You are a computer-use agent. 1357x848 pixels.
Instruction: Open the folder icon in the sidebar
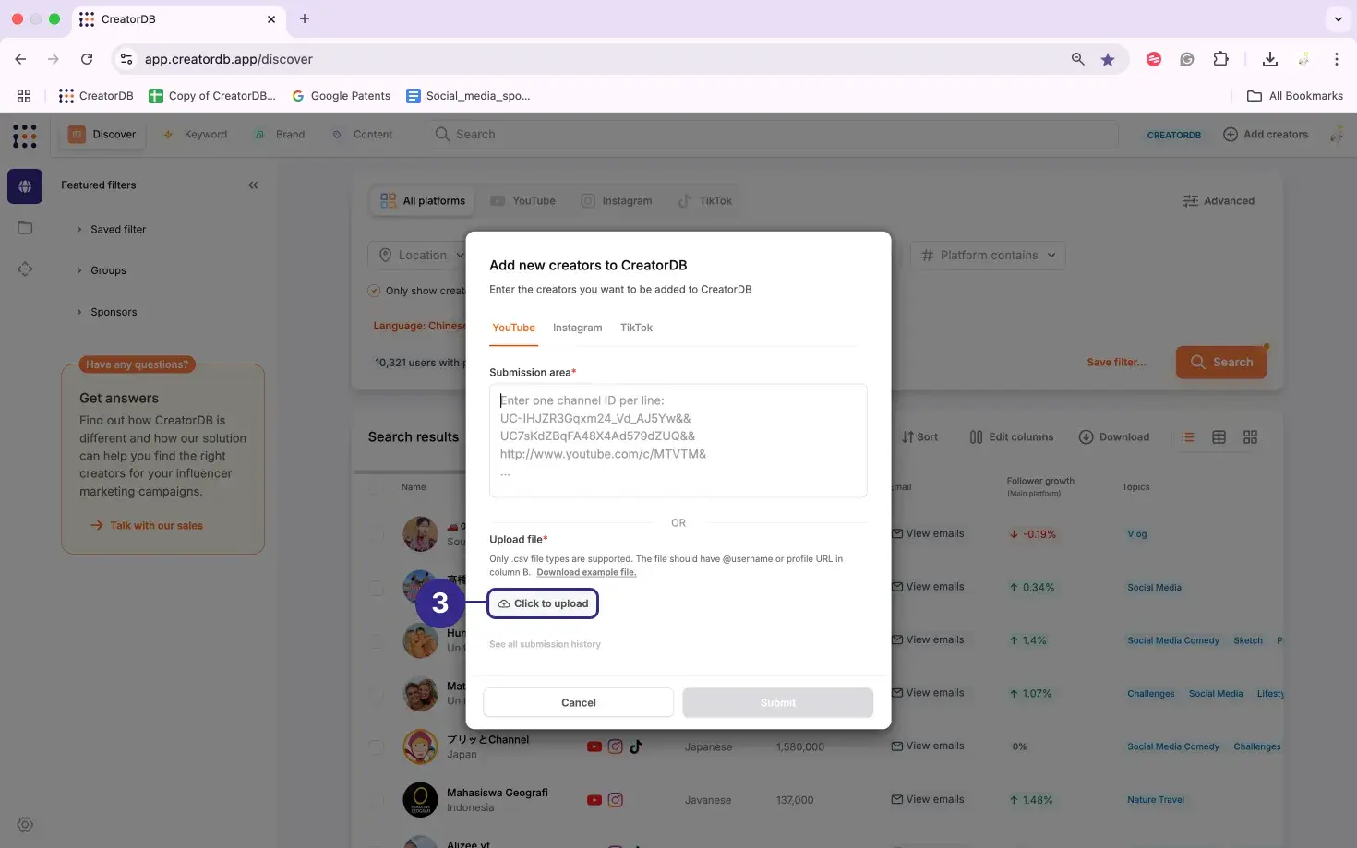coord(25,228)
